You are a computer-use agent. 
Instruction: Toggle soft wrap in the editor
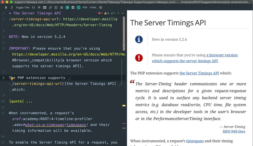[x=78, y=8]
